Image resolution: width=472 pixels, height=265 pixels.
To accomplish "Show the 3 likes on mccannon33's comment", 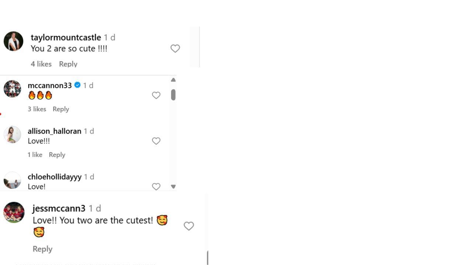I will [x=37, y=109].
